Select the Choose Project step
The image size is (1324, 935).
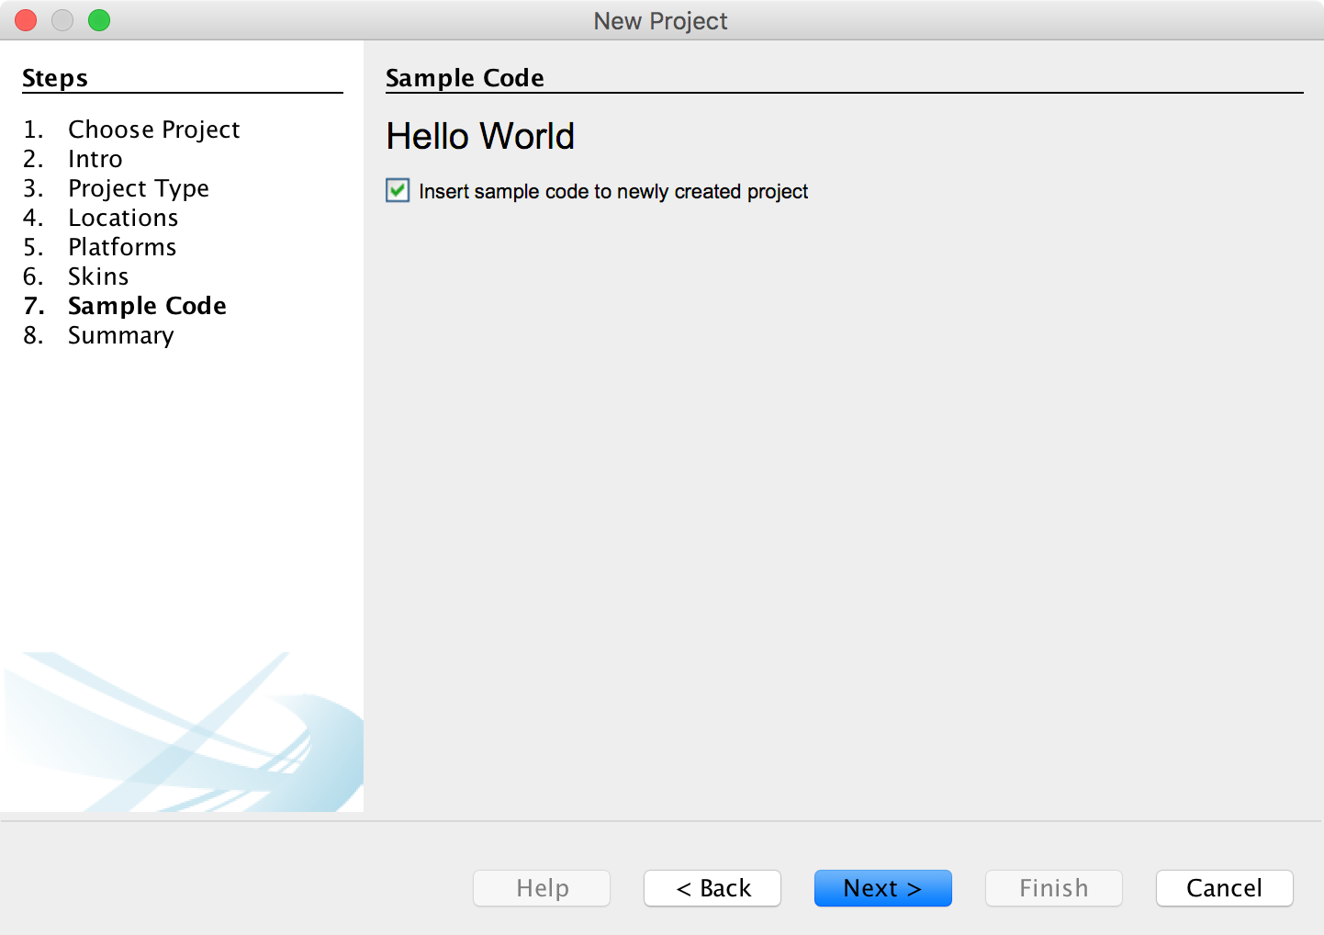(153, 130)
